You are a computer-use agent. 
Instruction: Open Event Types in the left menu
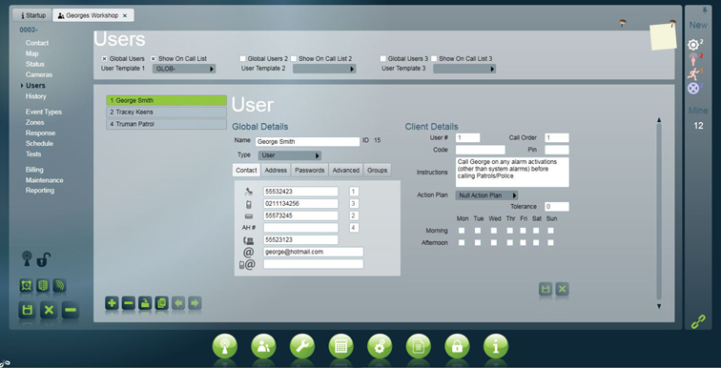click(x=44, y=112)
